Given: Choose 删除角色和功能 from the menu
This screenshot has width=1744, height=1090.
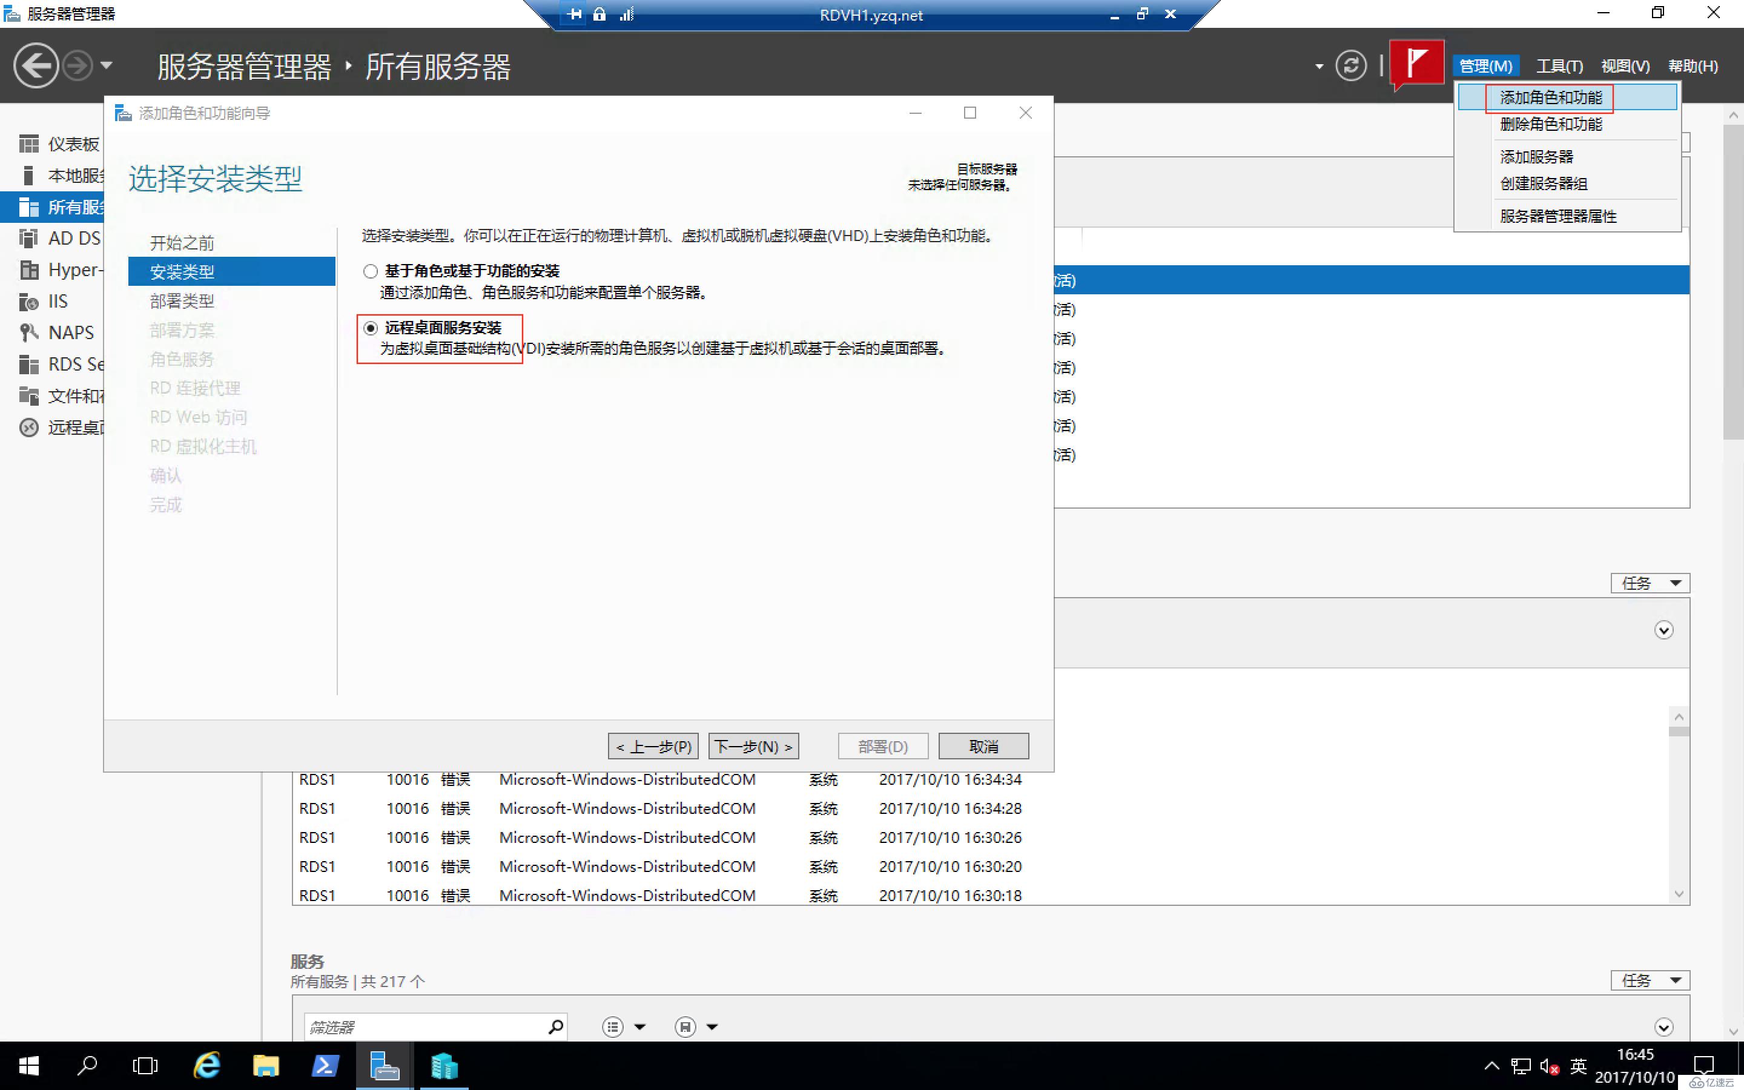Looking at the screenshot, I should coord(1567,124).
